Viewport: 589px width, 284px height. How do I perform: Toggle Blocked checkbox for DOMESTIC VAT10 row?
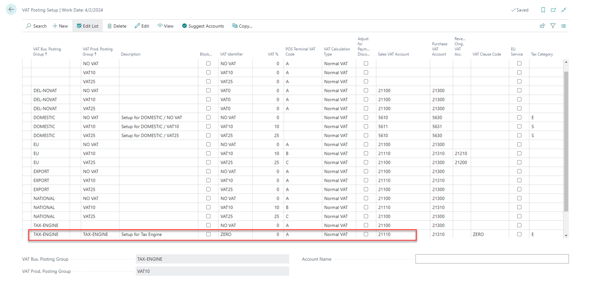coord(208,126)
